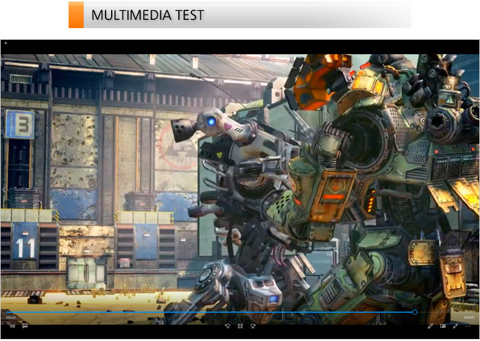Skip back 10 seconds

228,327
